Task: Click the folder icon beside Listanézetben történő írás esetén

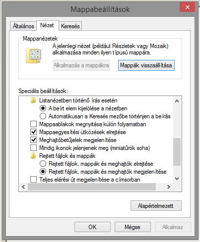Action: pyautogui.click(x=33, y=100)
